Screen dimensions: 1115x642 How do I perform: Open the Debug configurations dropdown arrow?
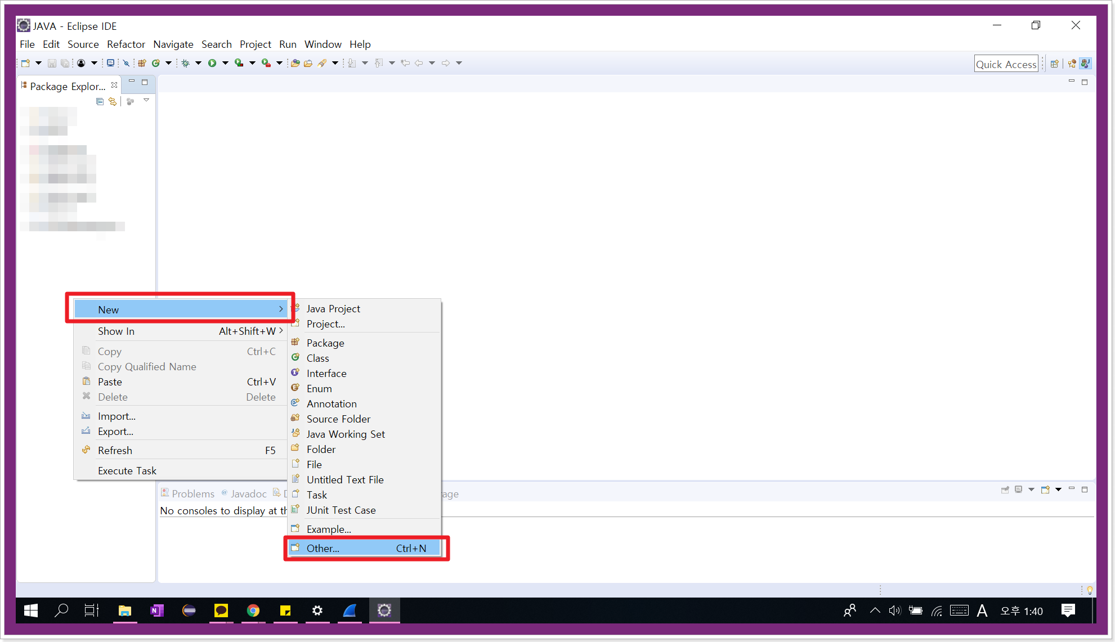click(198, 63)
